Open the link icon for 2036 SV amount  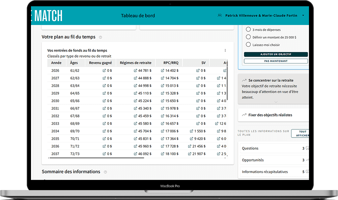click(190, 146)
